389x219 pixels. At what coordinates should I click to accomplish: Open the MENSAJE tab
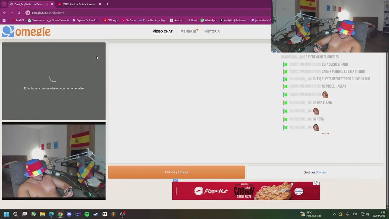pyautogui.click(x=188, y=31)
